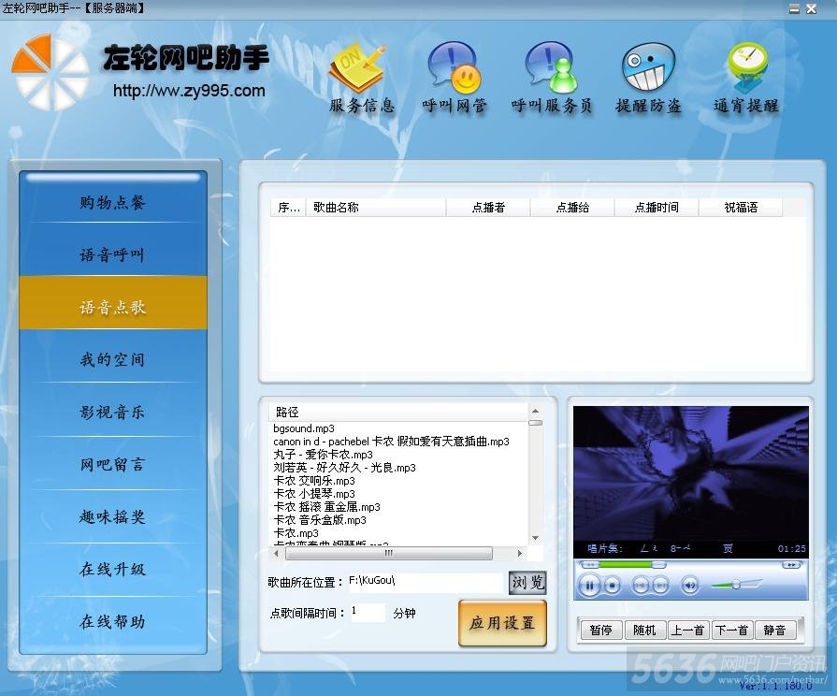This screenshot has height=696, width=837.
Task: Open the 购物点餐 sidebar section
Action: click(x=112, y=202)
